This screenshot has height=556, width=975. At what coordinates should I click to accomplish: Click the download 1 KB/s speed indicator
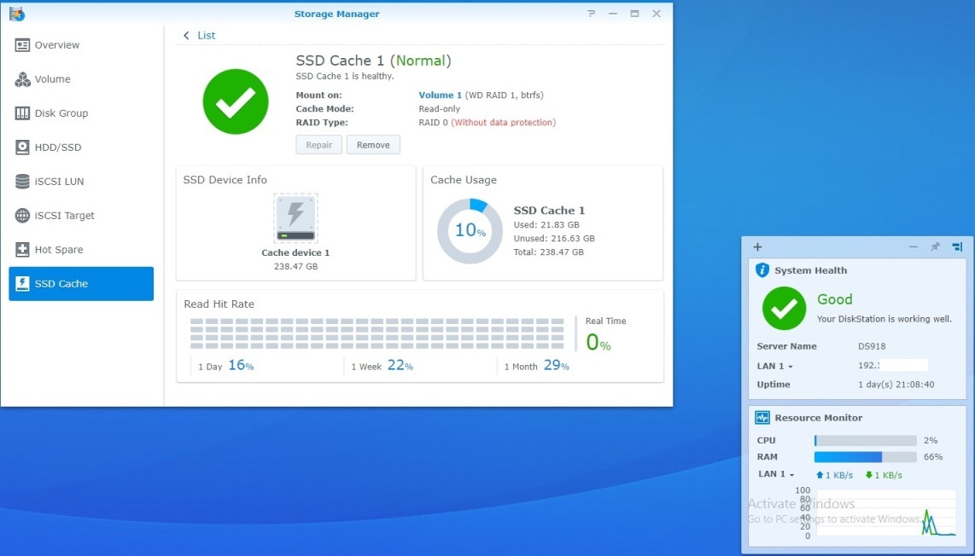pos(884,475)
